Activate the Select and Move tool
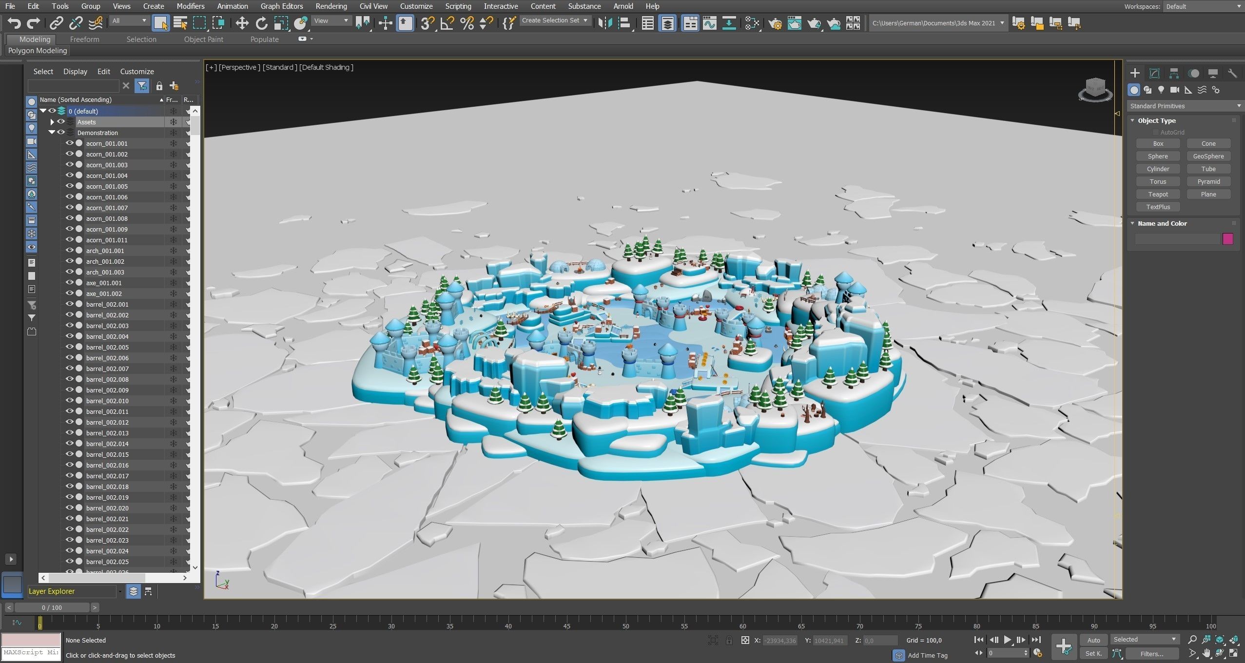 242,23
